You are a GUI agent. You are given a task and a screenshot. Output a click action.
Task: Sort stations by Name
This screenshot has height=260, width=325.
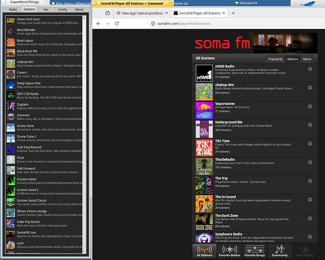click(292, 59)
